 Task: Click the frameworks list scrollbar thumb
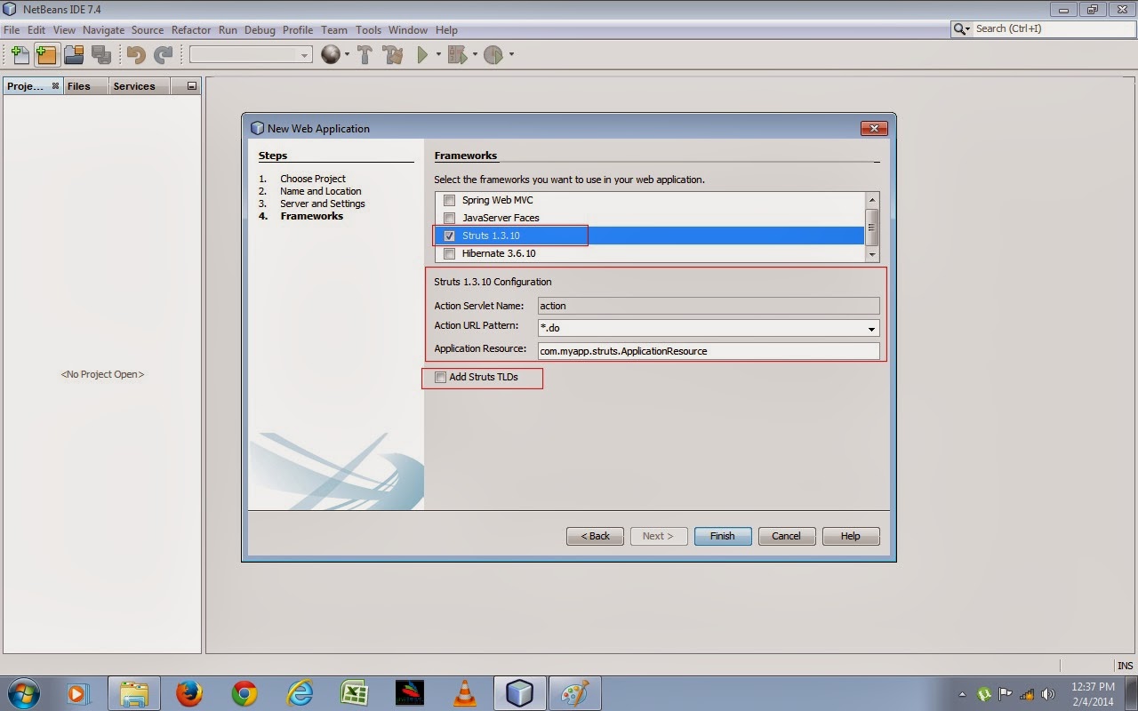[x=872, y=227]
